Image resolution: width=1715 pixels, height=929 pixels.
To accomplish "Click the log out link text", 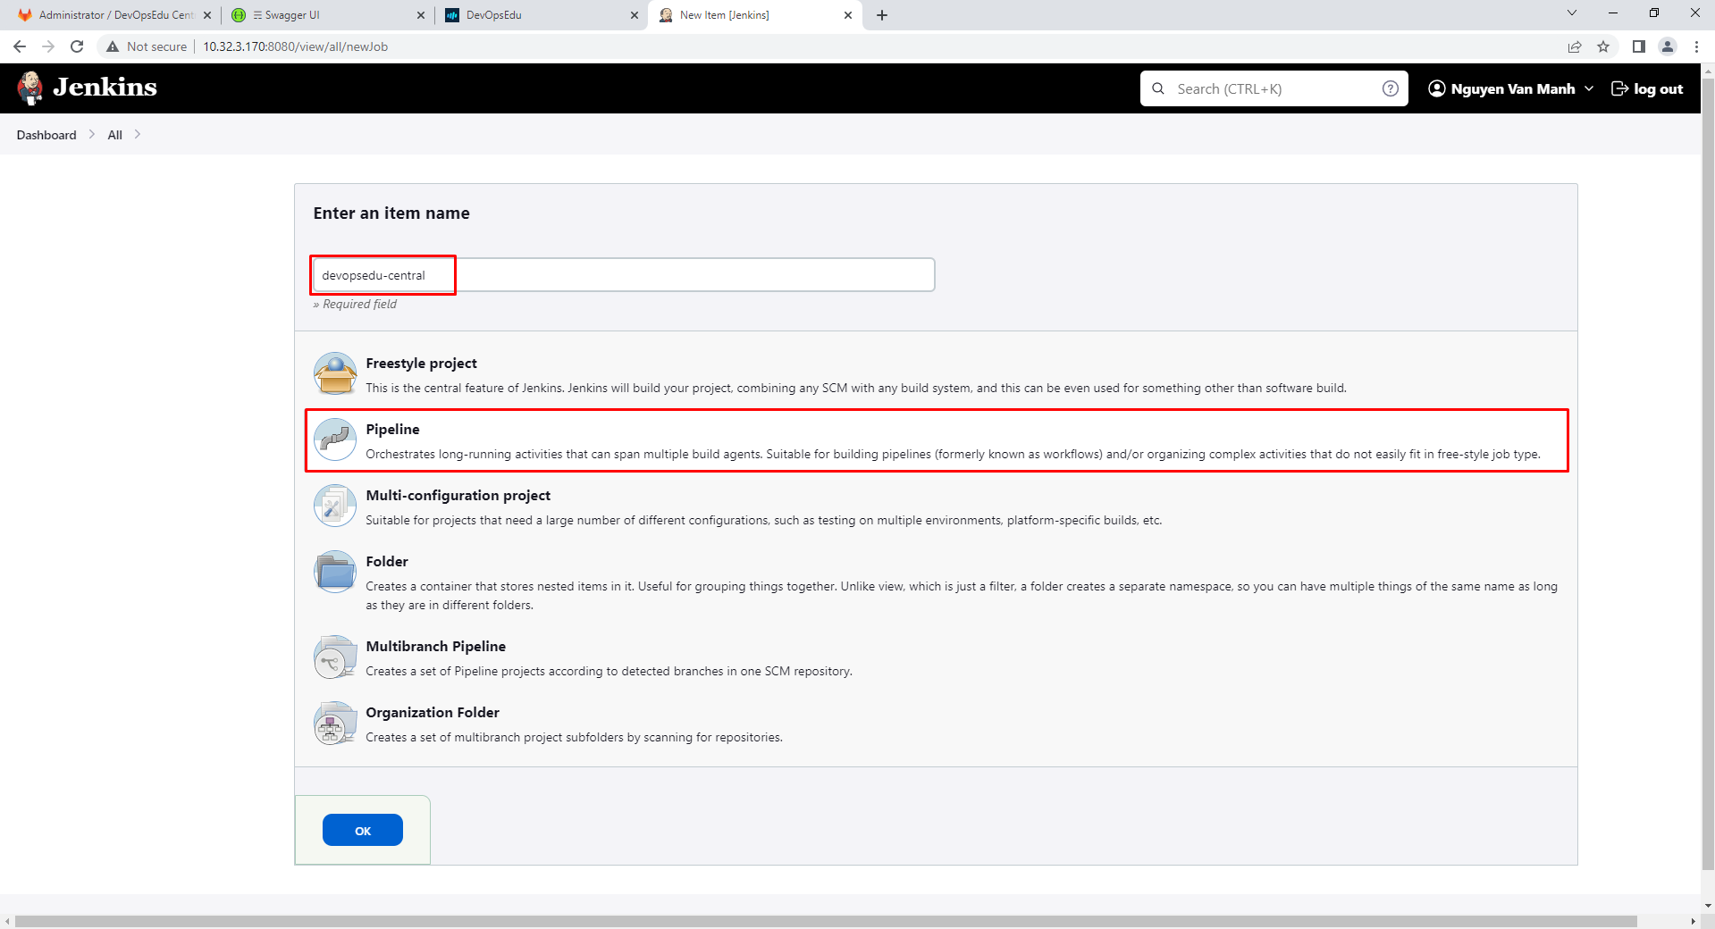I will [1658, 88].
